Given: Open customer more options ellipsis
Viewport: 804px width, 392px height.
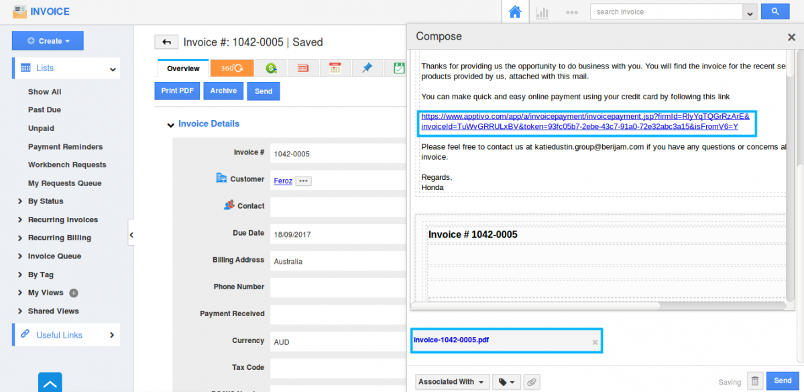Looking at the screenshot, I should point(304,181).
